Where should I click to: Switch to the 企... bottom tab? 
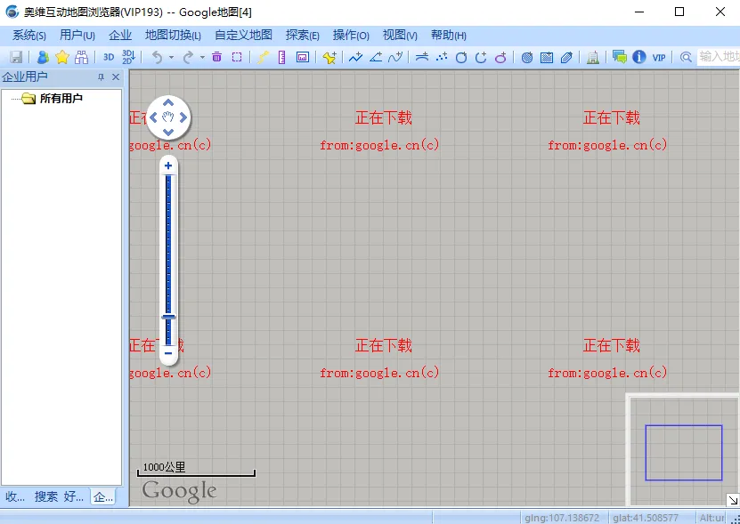[103, 496]
